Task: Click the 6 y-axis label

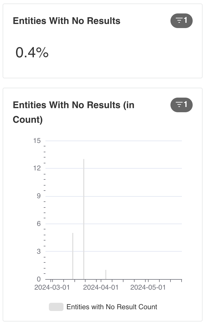Action: click(x=39, y=224)
